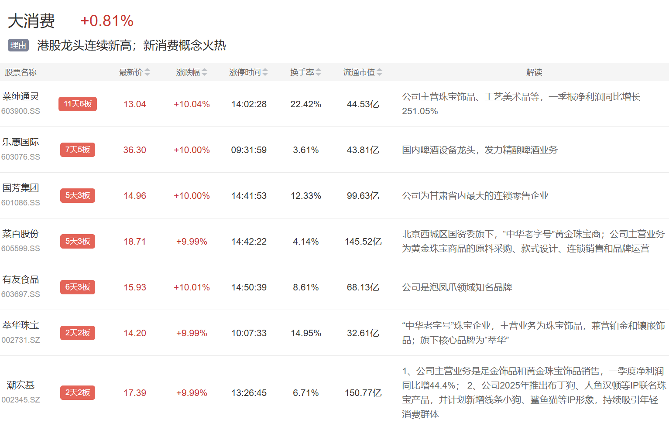This screenshot has width=669, height=423.
Task: Click the 解读 column header
Action: click(534, 72)
